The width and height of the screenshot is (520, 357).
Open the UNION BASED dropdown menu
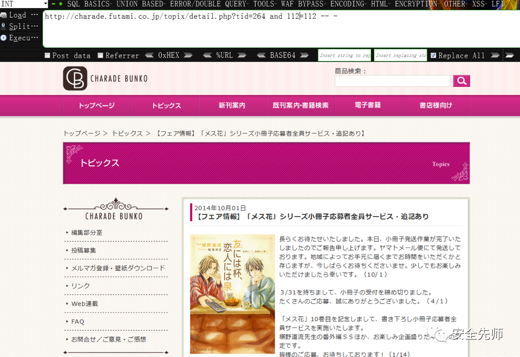click(x=141, y=4)
